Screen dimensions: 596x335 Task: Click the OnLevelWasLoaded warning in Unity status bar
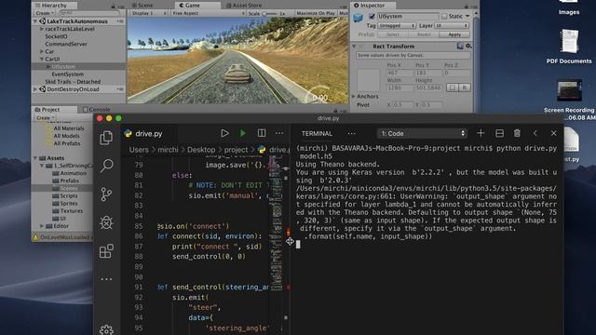pos(62,237)
